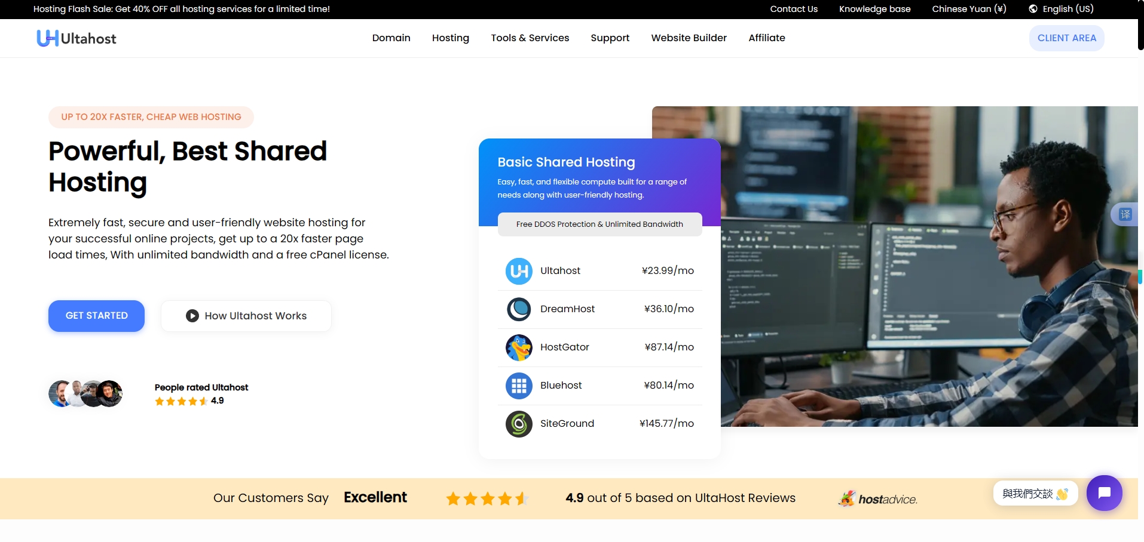Select the HostGator ¥87.14/mo price
The height and width of the screenshot is (542, 1144).
[x=669, y=347]
